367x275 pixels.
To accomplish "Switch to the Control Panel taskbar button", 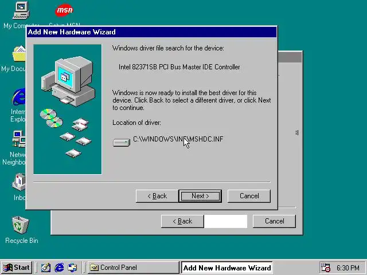I will pos(134,268).
